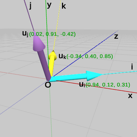Click the bold u_k vector name

(62, 56)
